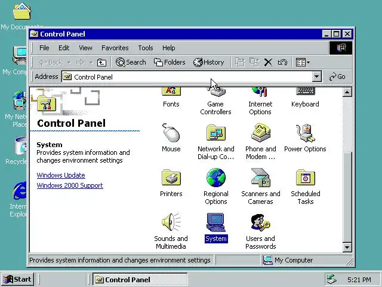The image size is (382, 287).
Task: Expand the Forward history dropdown arrow
Action: tap(91, 63)
